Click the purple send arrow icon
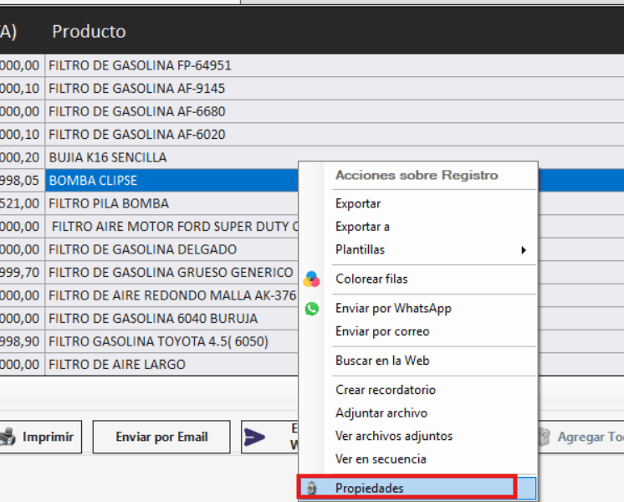Screen dimensions: 624x502 point(253,437)
